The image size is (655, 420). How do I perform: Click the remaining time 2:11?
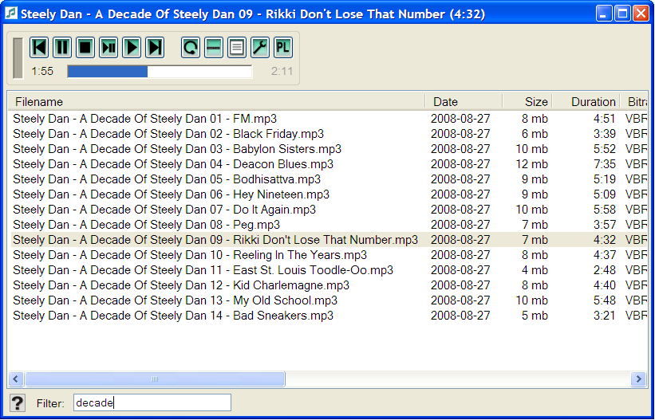pyautogui.click(x=282, y=72)
